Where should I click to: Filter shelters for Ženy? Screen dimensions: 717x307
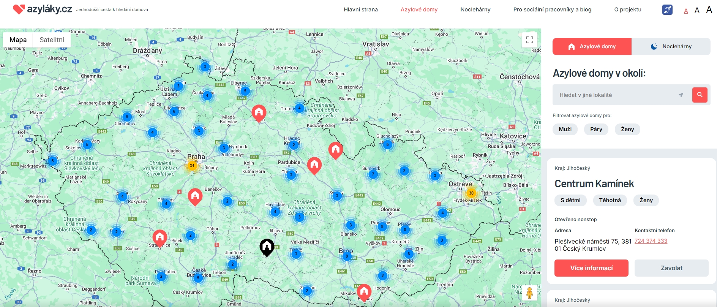coord(627,129)
